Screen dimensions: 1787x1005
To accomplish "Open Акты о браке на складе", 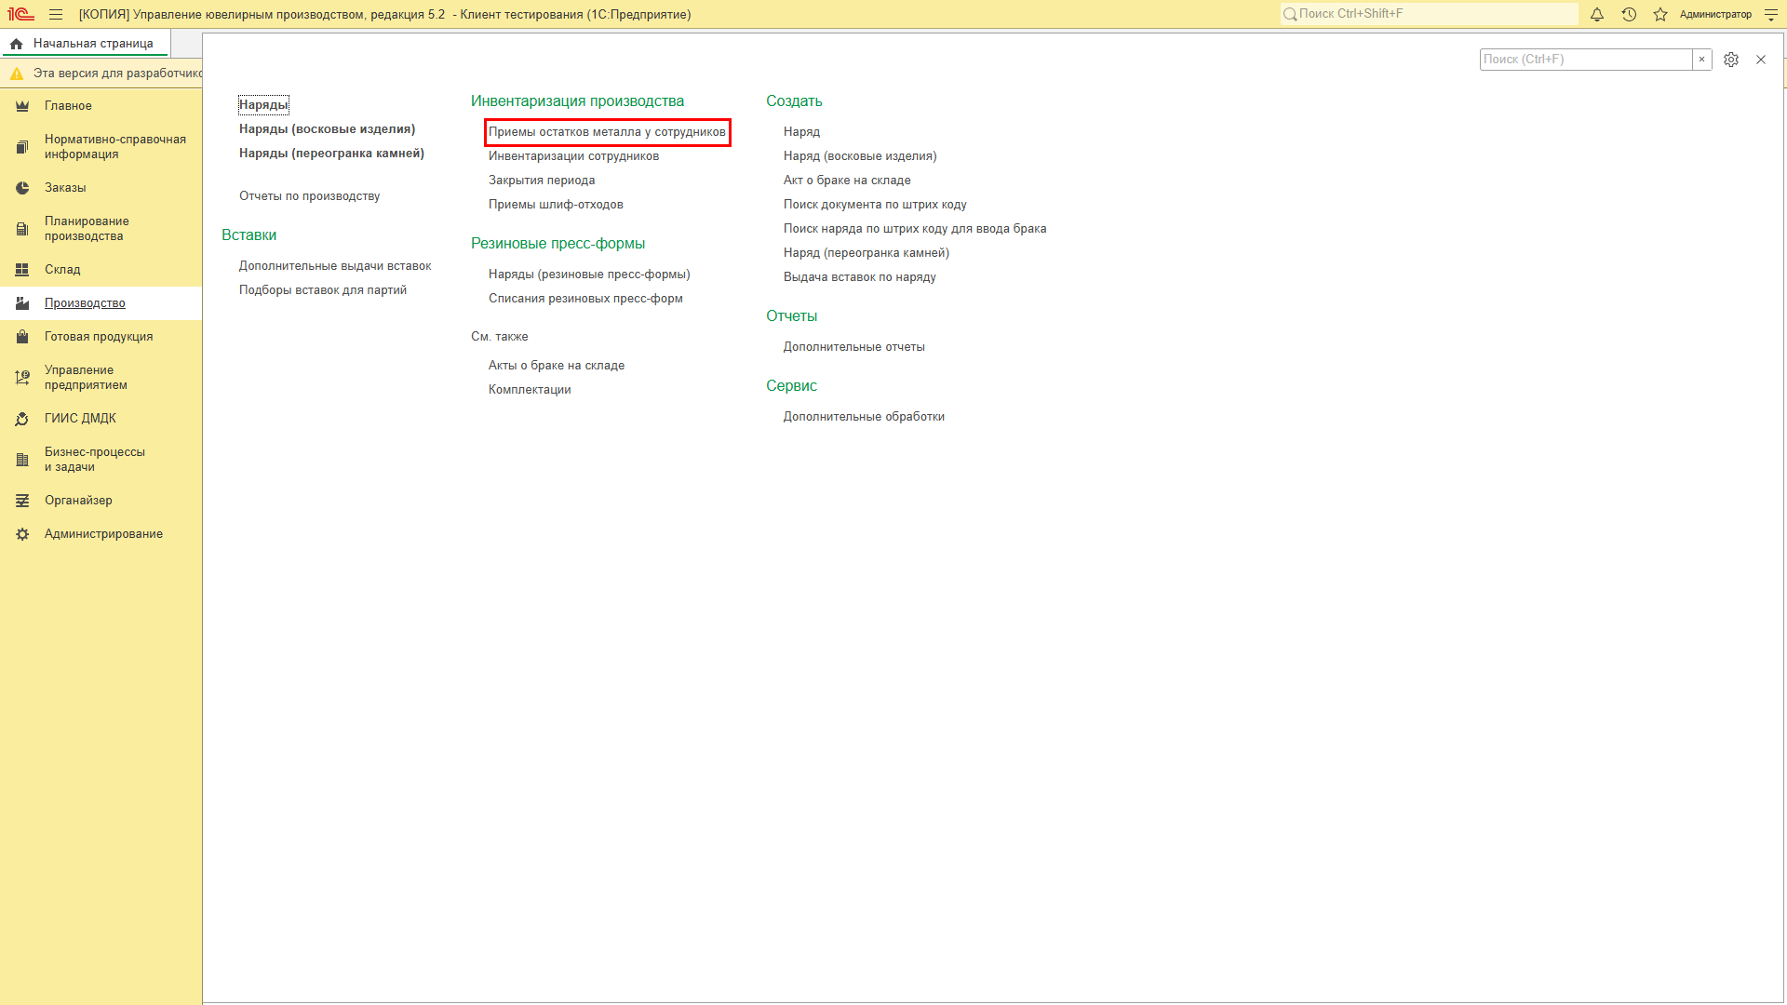I will point(557,366).
